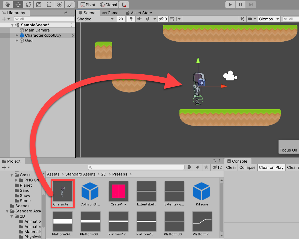Start Play mode
The width and height of the screenshot is (299, 239).
click(x=230, y=5)
